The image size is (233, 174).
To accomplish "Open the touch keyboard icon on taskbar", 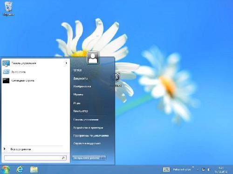I will coord(166,169).
